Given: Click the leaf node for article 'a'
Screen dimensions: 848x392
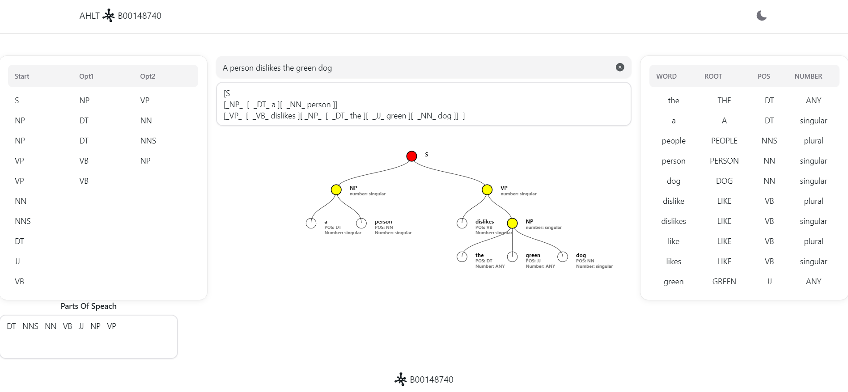Looking at the screenshot, I should click(x=311, y=223).
